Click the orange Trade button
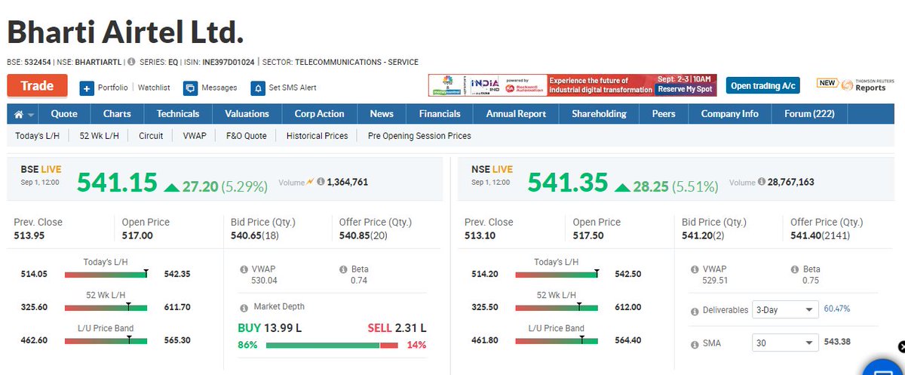The width and height of the screenshot is (905, 375). tap(37, 85)
